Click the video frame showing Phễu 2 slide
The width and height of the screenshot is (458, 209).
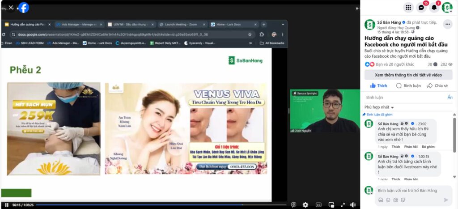click(136, 124)
